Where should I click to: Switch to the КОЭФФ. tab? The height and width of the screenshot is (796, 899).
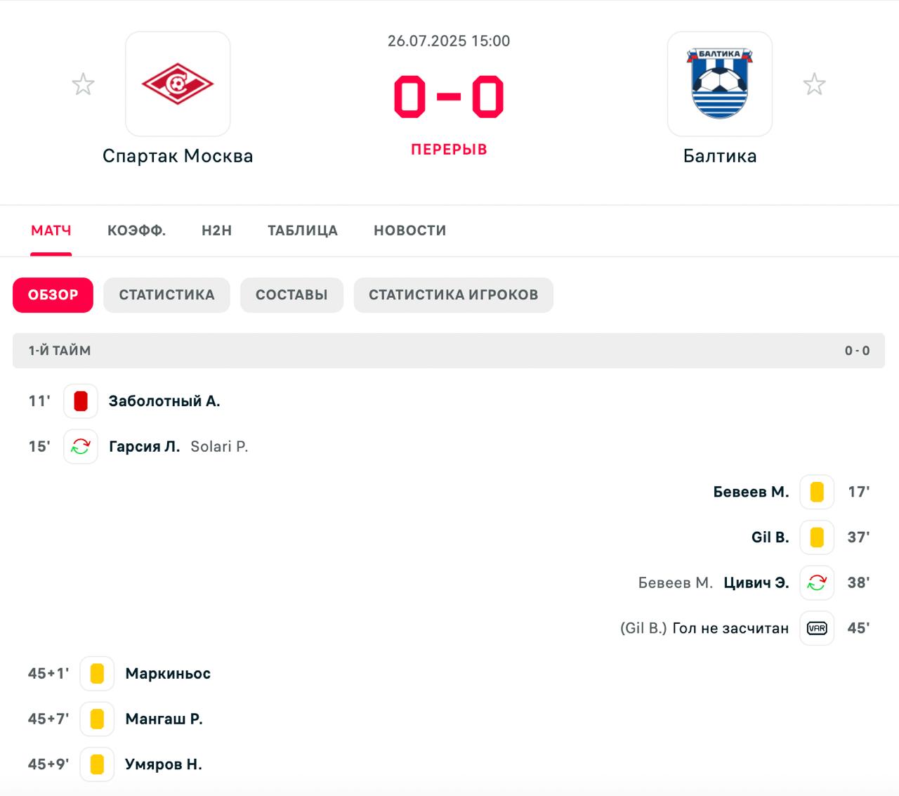pos(137,230)
